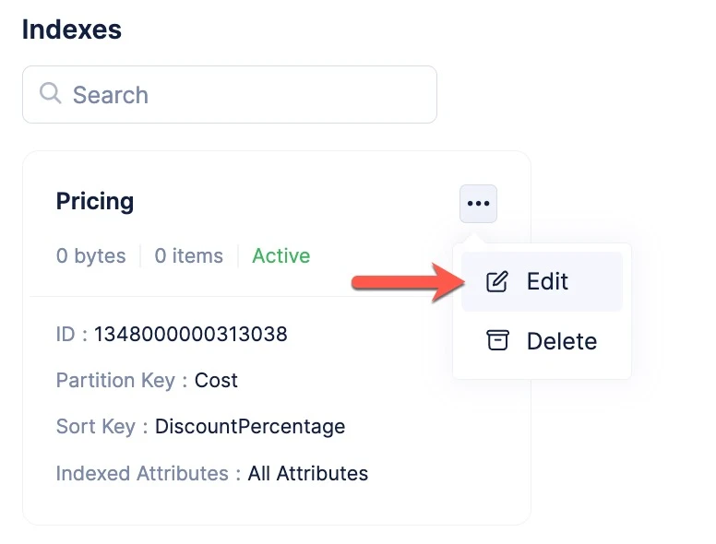Select the ID value 1348000000313038
The height and width of the screenshot is (544, 716).
pos(190,334)
